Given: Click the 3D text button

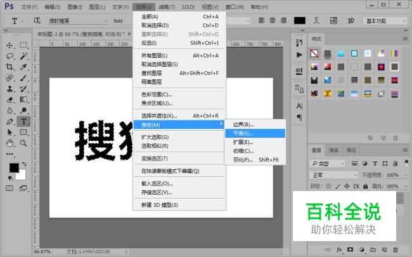Looking at the screenshot, I should click(351, 20).
